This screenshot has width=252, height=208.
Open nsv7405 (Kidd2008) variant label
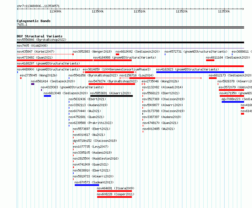click(32, 46)
